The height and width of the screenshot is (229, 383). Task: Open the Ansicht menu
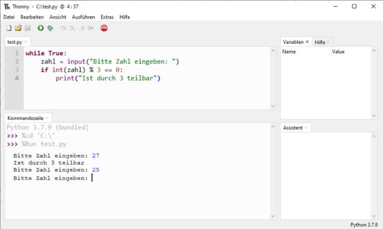point(58,17)
